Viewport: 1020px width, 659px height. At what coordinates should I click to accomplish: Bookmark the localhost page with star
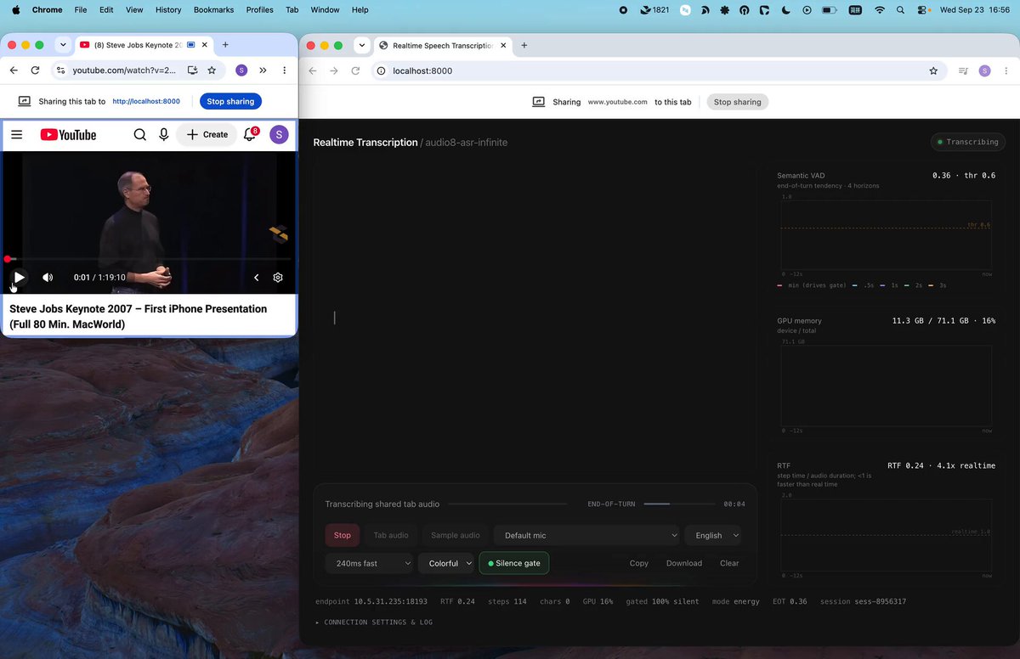933,70
